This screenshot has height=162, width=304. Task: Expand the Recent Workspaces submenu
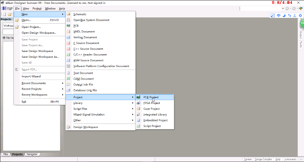(x=39, y=95)
